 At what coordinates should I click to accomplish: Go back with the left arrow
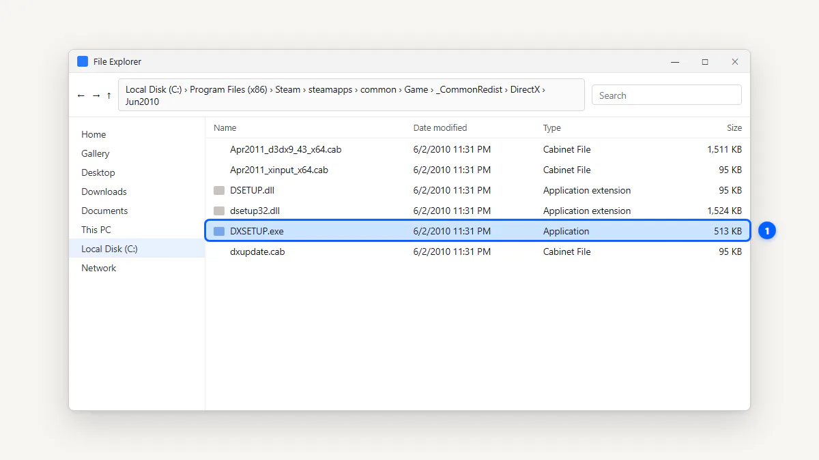point(81,95)
